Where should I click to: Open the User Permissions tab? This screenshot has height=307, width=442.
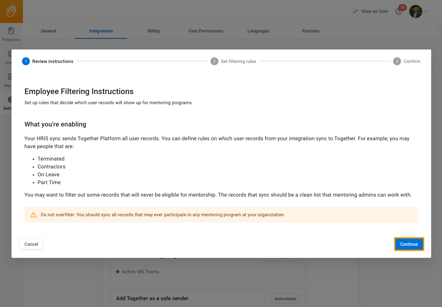206,31
